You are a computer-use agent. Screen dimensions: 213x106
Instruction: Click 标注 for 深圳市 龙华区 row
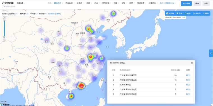pyautogui.click(x=188, y=94)
